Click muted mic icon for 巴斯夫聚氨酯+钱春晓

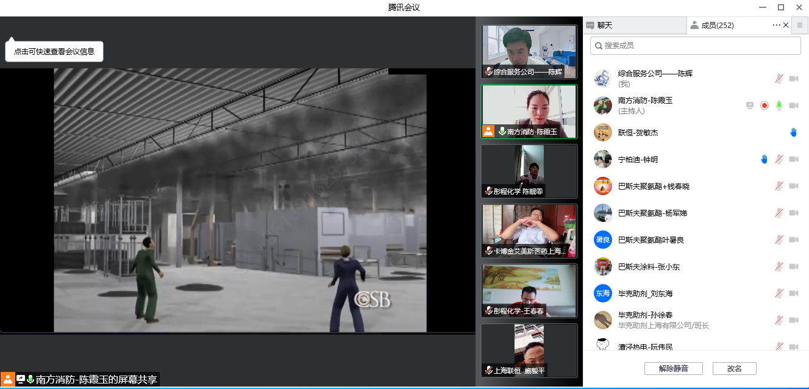pos(779,186)
